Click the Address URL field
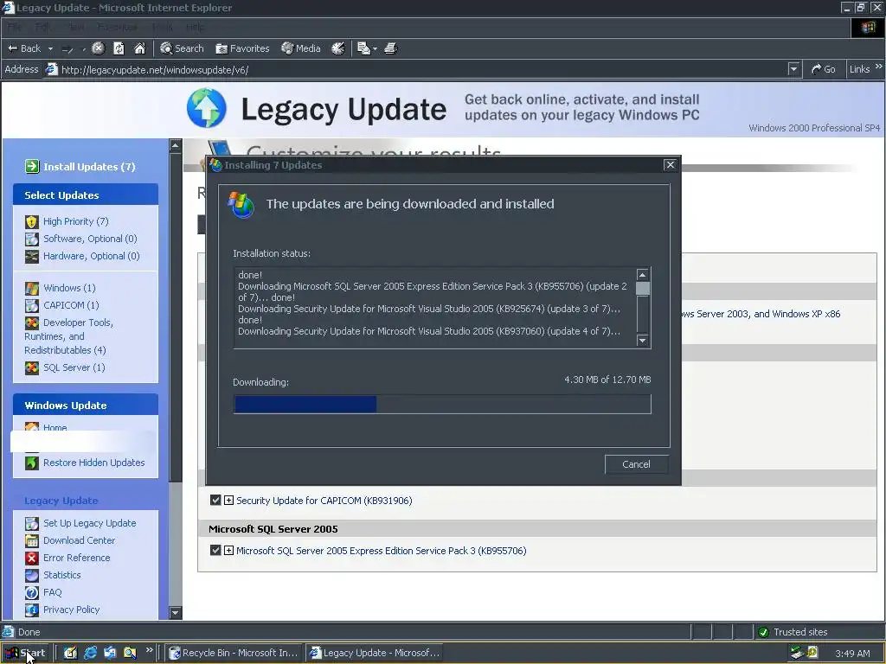The height and width of the screenshot is (664, 886). coord(415,69)
